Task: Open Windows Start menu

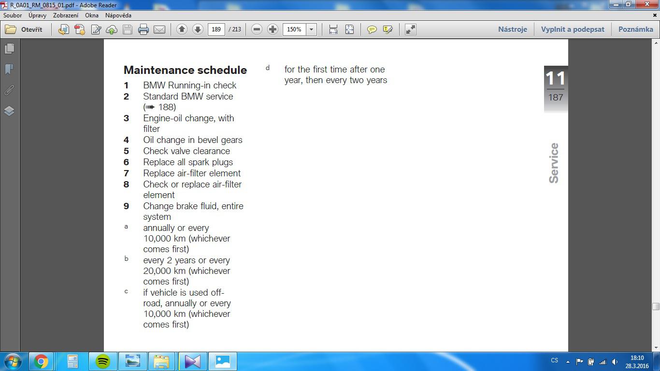Action: [13, 361]
